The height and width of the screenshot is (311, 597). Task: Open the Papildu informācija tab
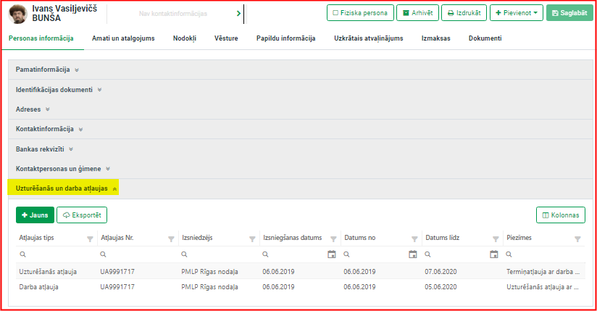click(x=286, y=38)
